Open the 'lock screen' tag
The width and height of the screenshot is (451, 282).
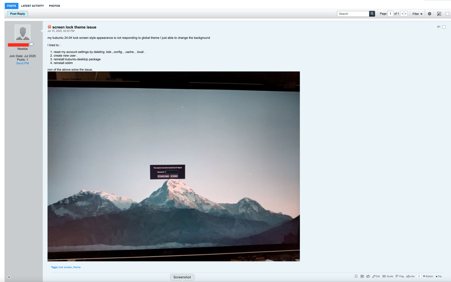(x=65, y=267)
